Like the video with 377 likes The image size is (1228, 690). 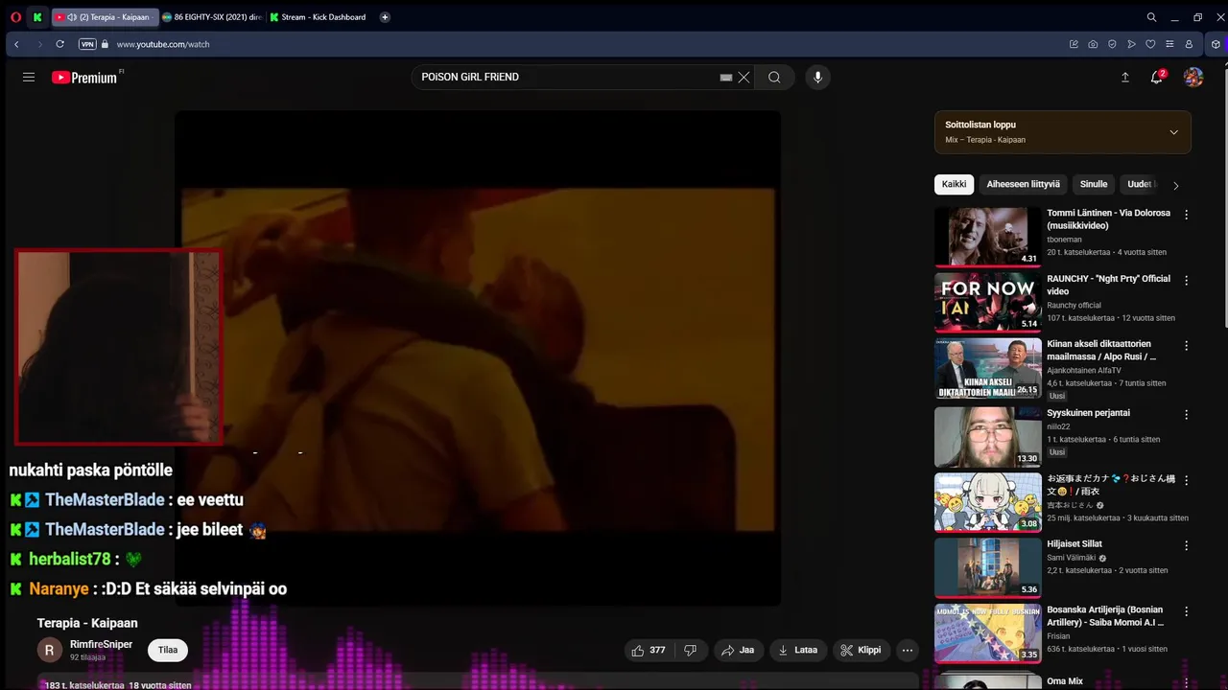coord(649,650)
